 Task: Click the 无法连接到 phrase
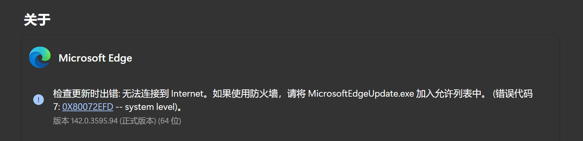tap(146, 94)
